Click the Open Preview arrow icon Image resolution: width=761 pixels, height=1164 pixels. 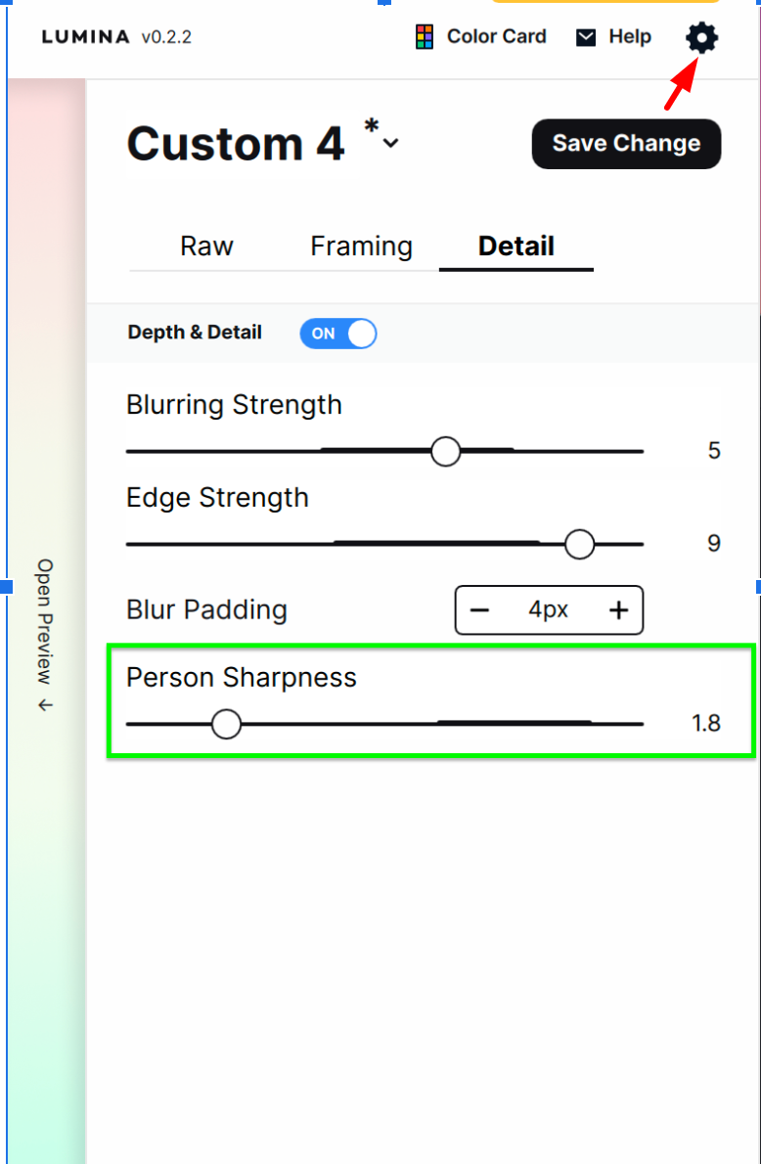[x=44, y=706]
